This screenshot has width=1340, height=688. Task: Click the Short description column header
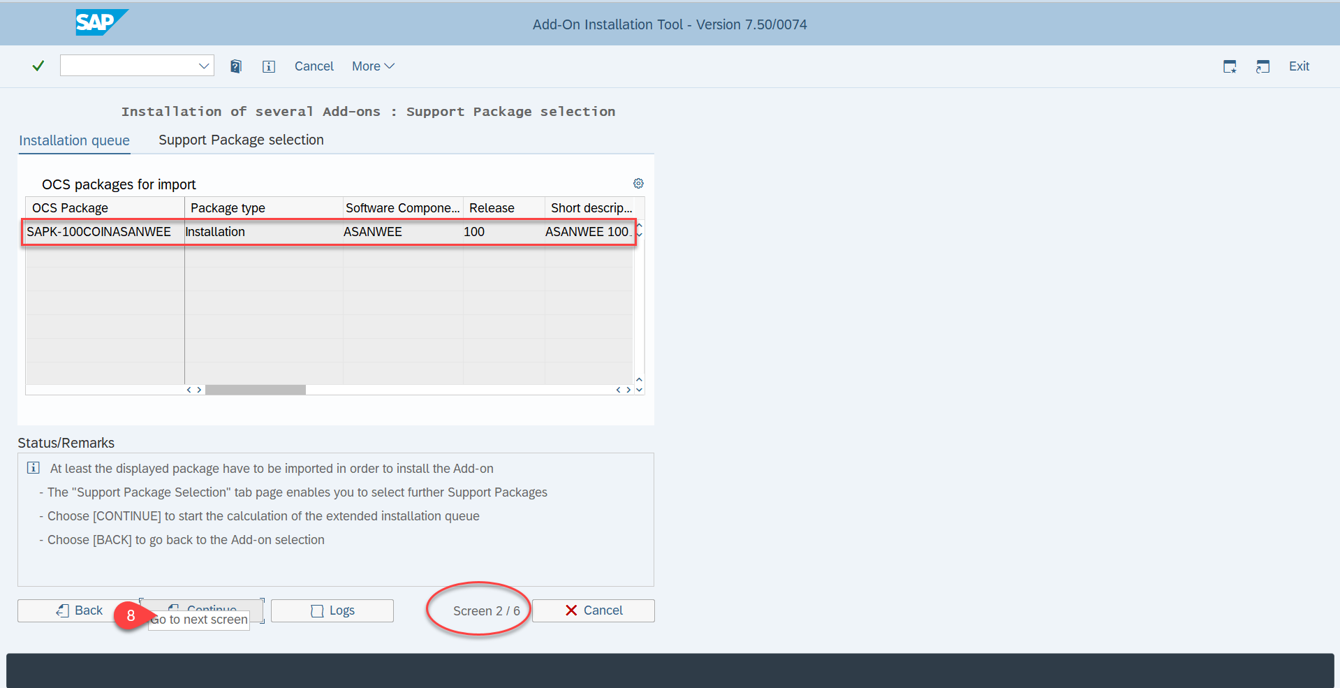[591, 208]
